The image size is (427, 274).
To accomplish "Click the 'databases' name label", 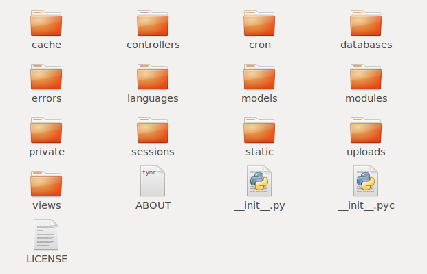I will [366, 45].
